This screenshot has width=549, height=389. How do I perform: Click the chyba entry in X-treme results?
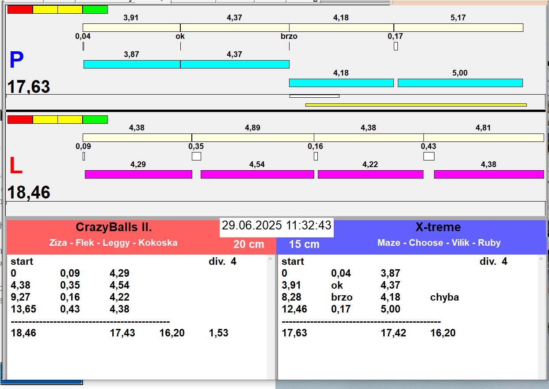coord(444,297)
